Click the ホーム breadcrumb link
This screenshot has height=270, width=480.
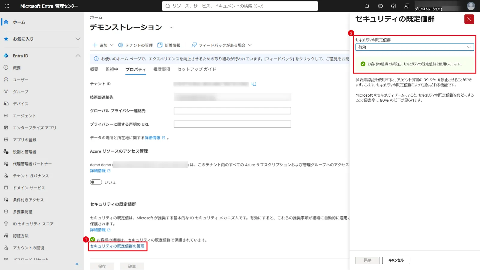(x=96, y=17)
